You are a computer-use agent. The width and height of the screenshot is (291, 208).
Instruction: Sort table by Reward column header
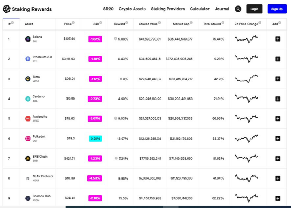click(119, 24)
